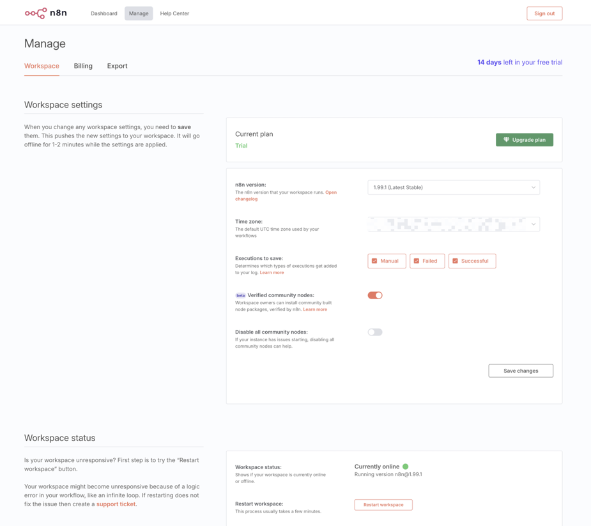Switch to the Workspace tab
Image resolution: width=591 pixels, height=526 pixels.
(42, 66)
